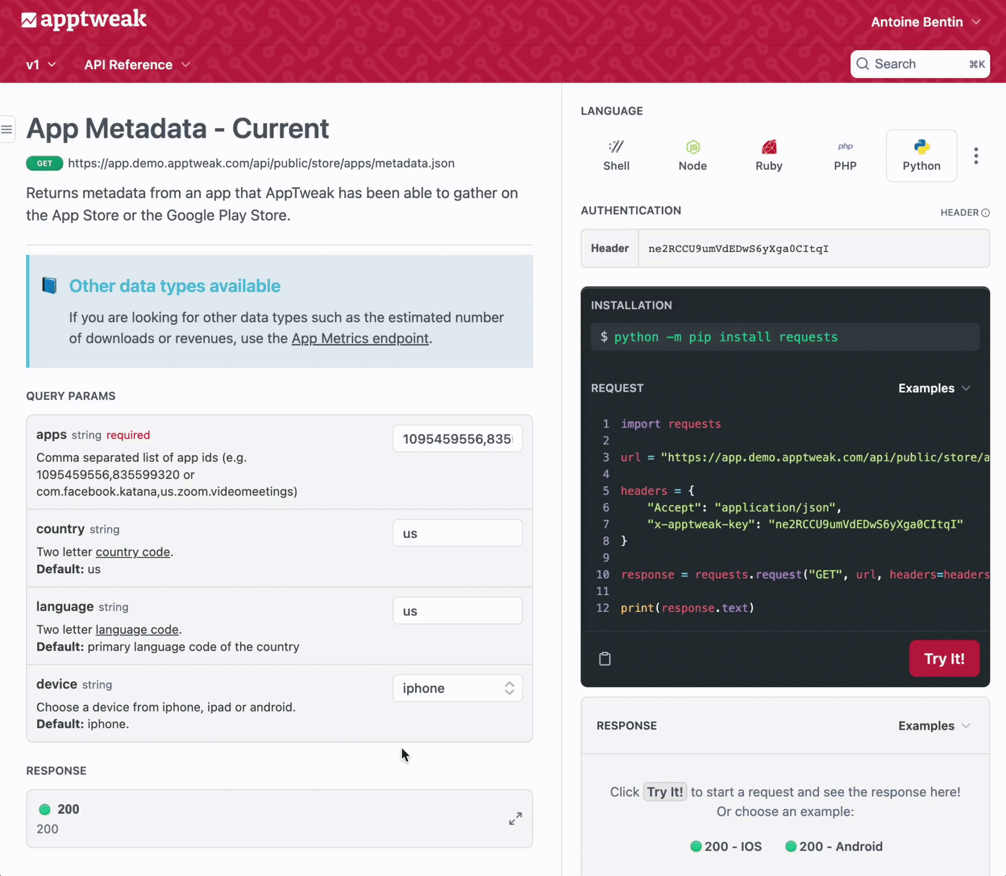Click the Try It! button

tap(944, 659)
